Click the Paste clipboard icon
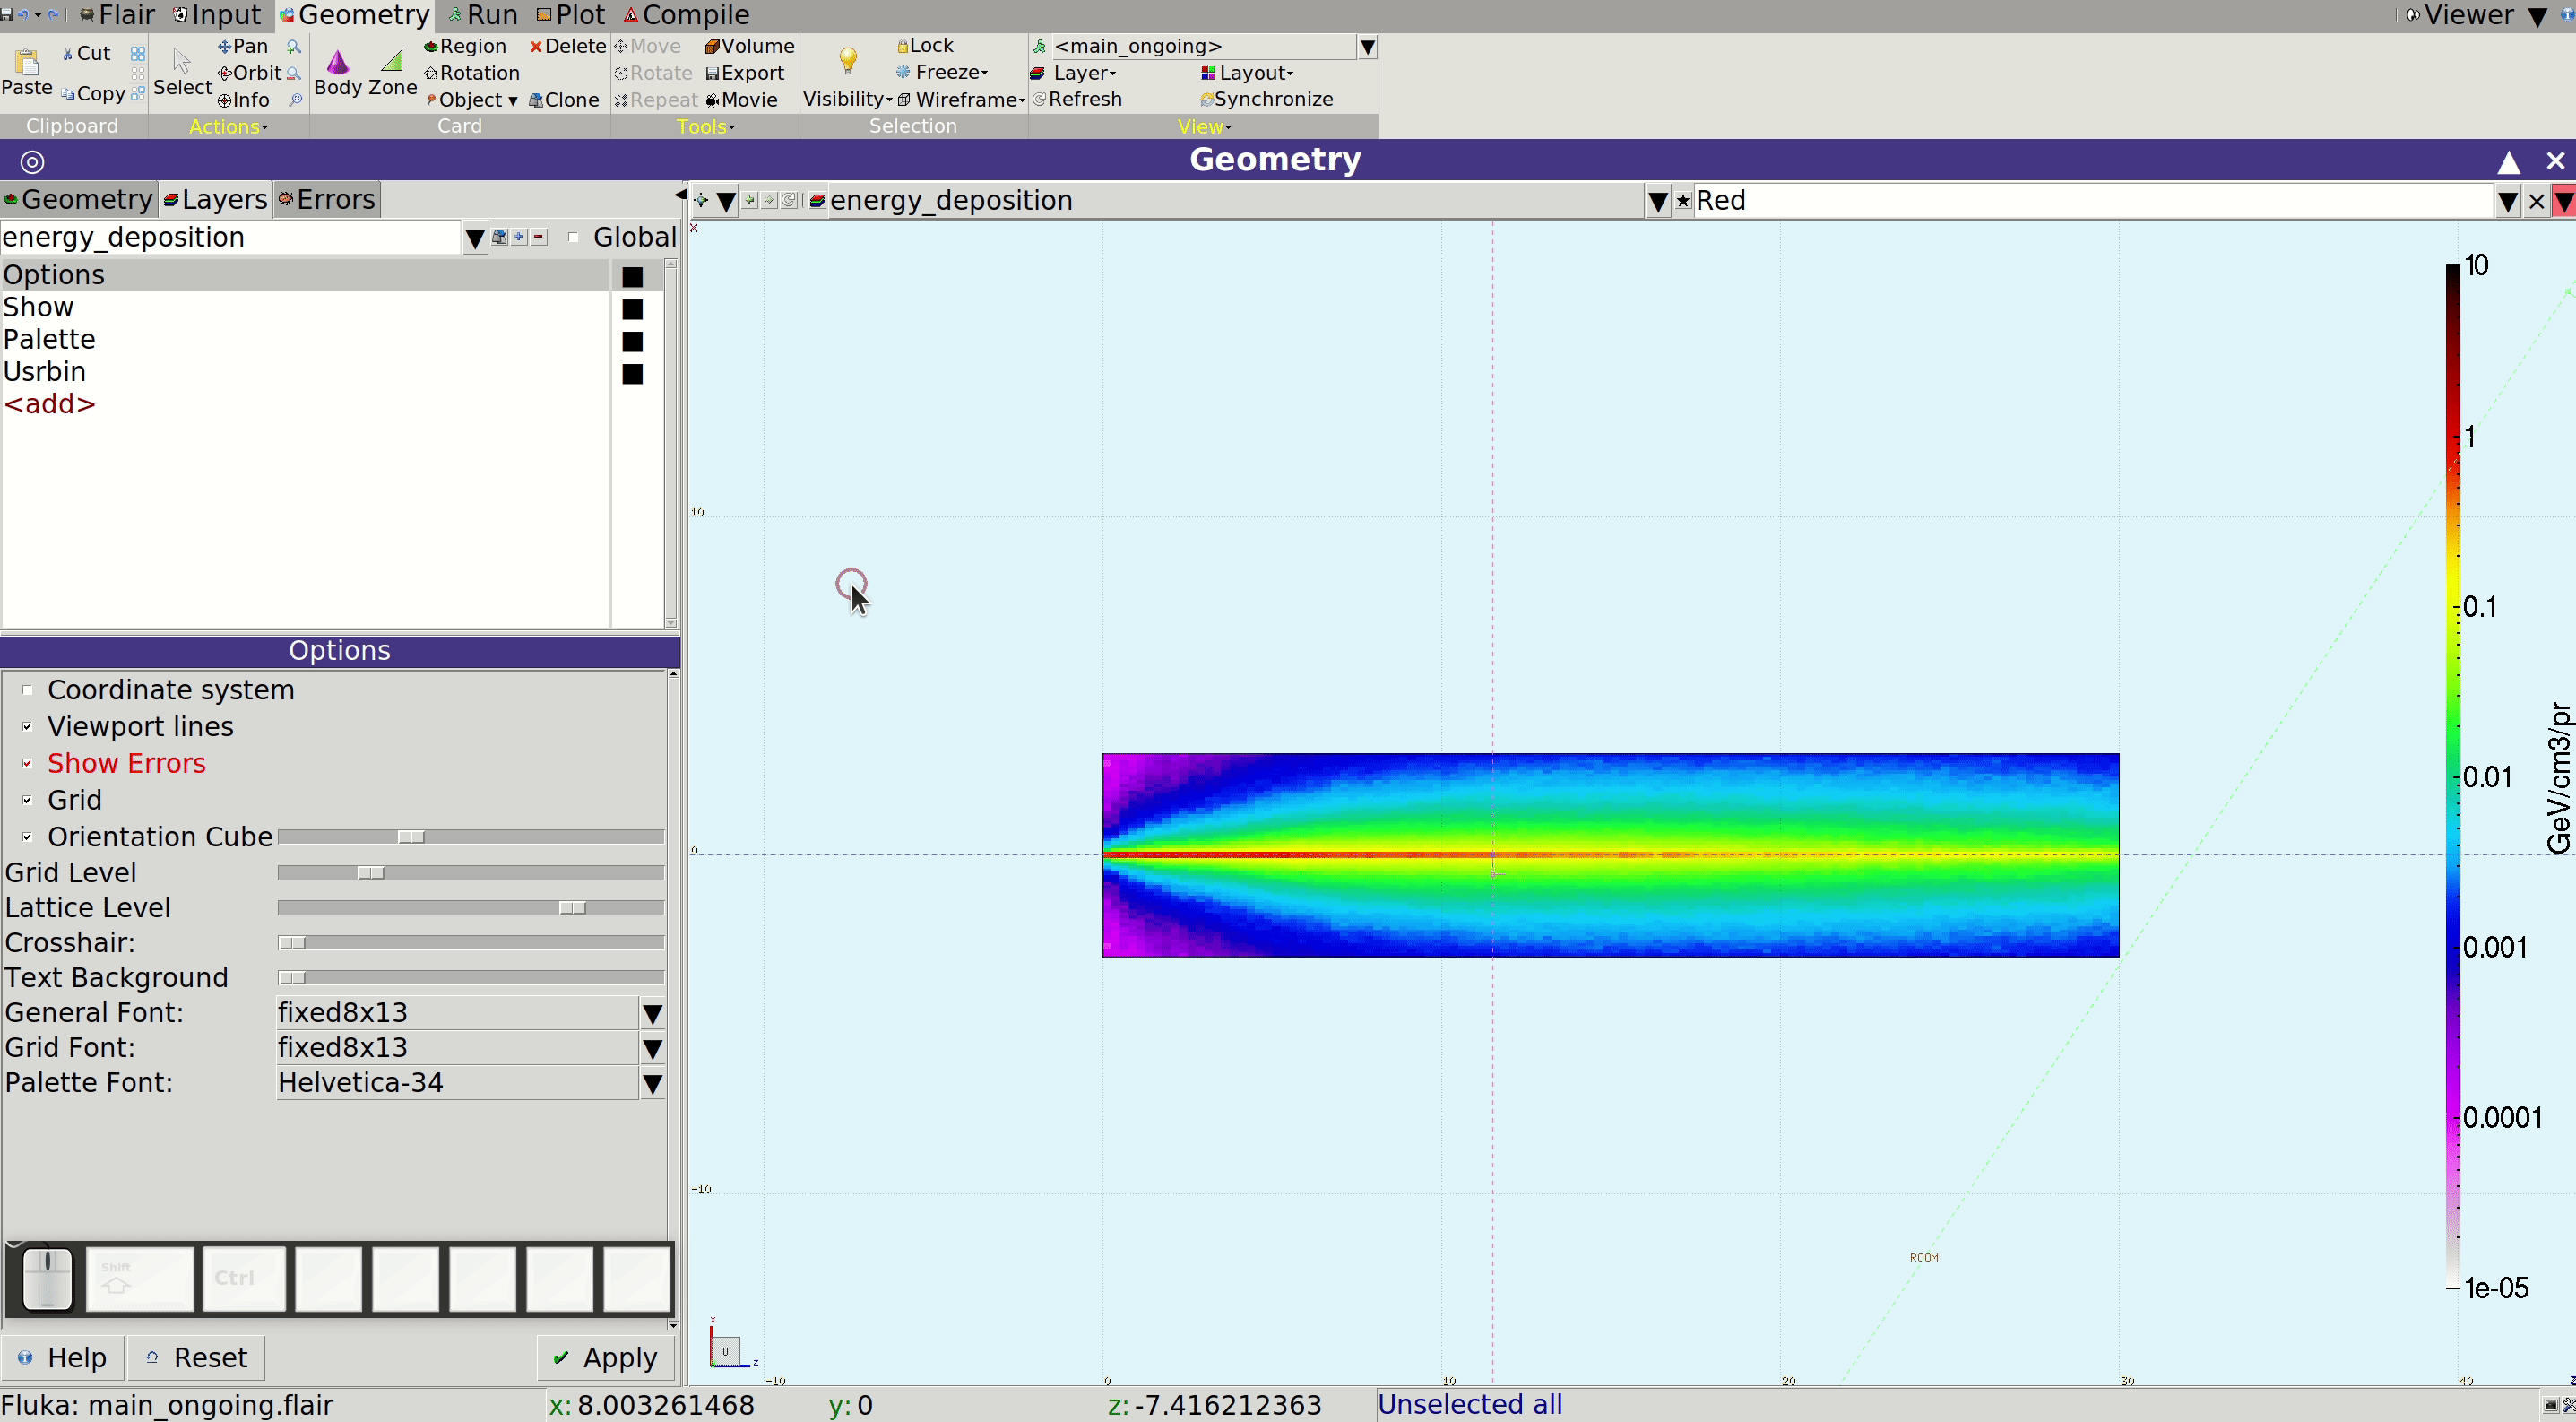The width and height of the screenshot is (2576, 1422). pyautogui.click(x=27, y=62)
